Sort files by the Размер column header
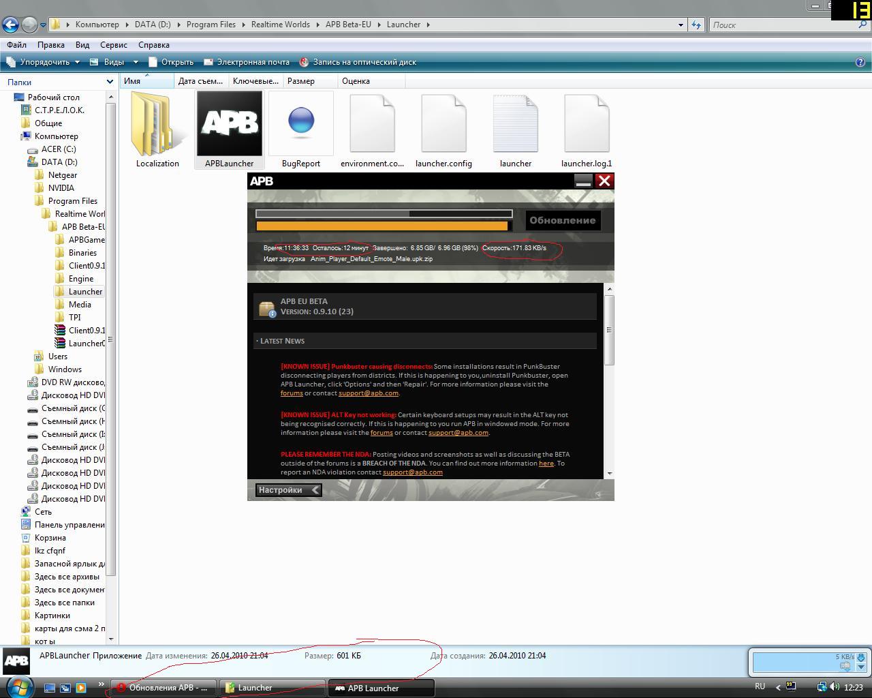 300,81
